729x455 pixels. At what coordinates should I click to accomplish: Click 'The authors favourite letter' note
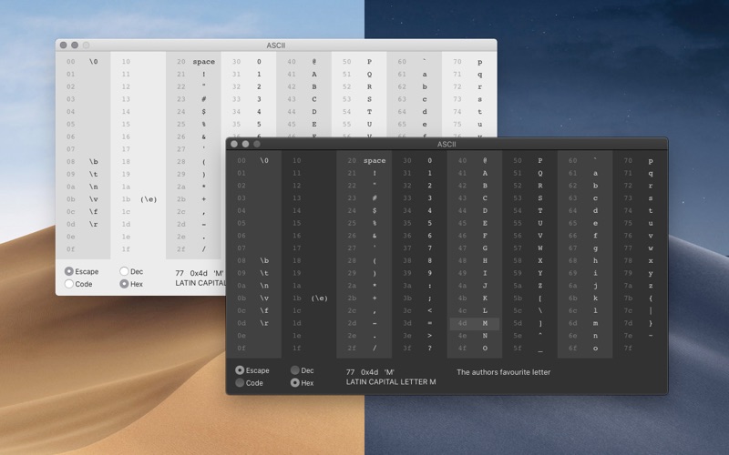pyautogui.click(x=504, y=372)
